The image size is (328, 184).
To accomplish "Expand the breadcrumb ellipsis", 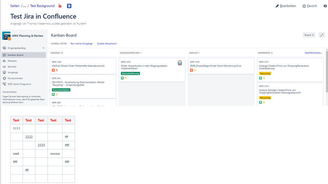I will (x=24, y=6).
